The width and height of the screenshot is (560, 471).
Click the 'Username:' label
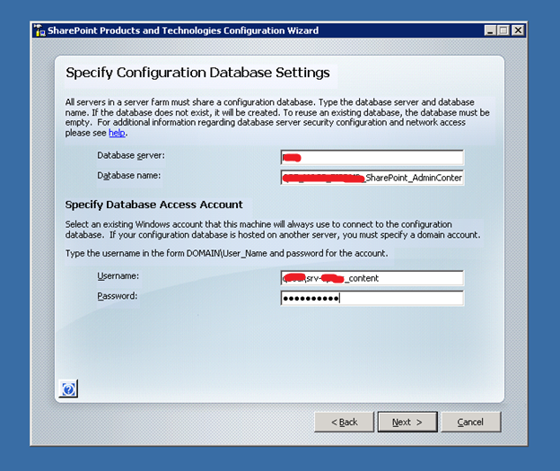click(x=118, y=276)
